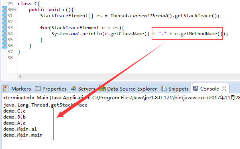Activate the Console tab
Screen dimensions: 240x149
pos(209,89)
